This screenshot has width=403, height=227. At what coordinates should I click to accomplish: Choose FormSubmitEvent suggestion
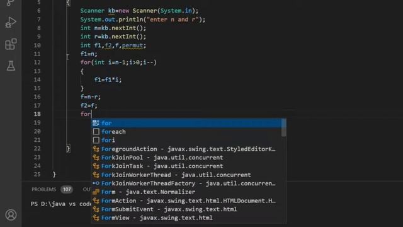[x=186, y=209]
